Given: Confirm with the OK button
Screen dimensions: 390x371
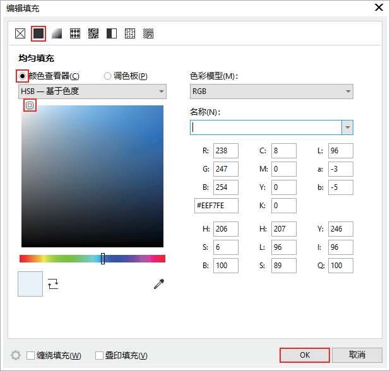Looking at the screenshot, I should click(305, 355).
